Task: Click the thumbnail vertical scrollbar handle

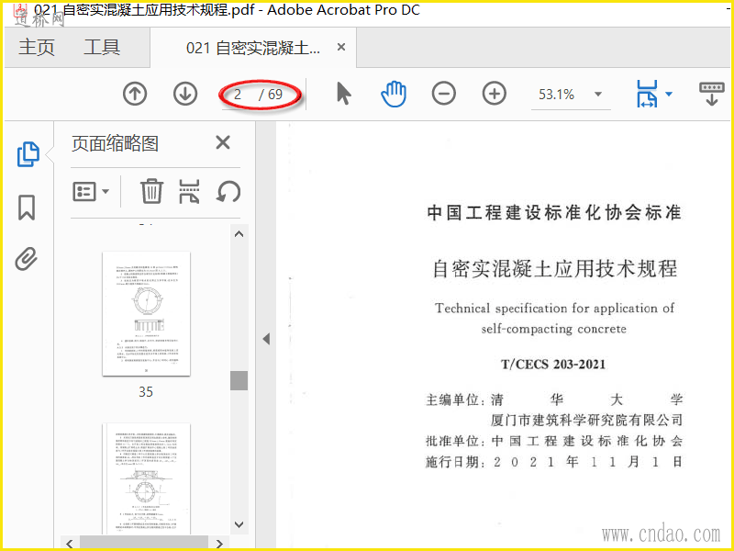Action: point(239,380)
